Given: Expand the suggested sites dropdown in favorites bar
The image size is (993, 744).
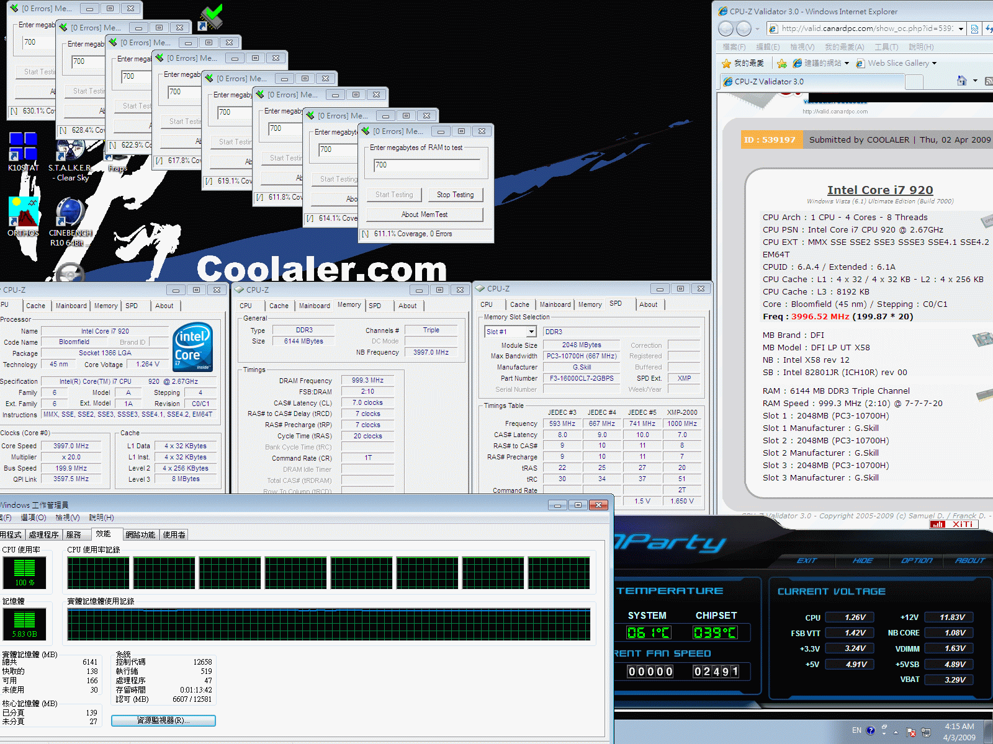Looking at the screenshot, I should (x=847, y=63).
